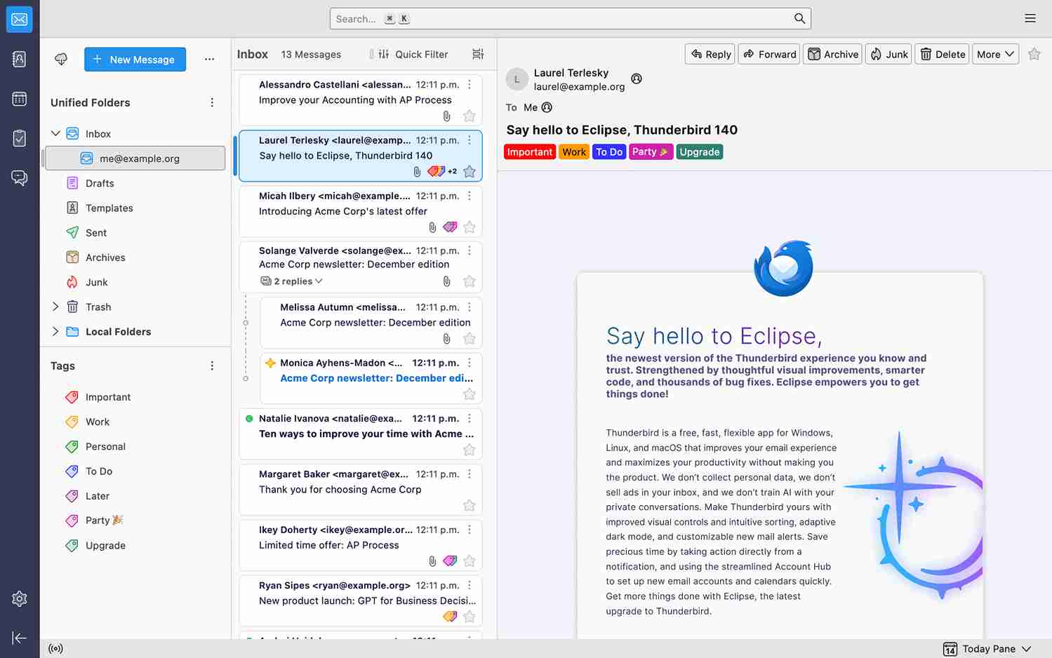Screen dimensions: 1052x658
Task: Click the search magnifier icon
Action: (x=799, y=19)
